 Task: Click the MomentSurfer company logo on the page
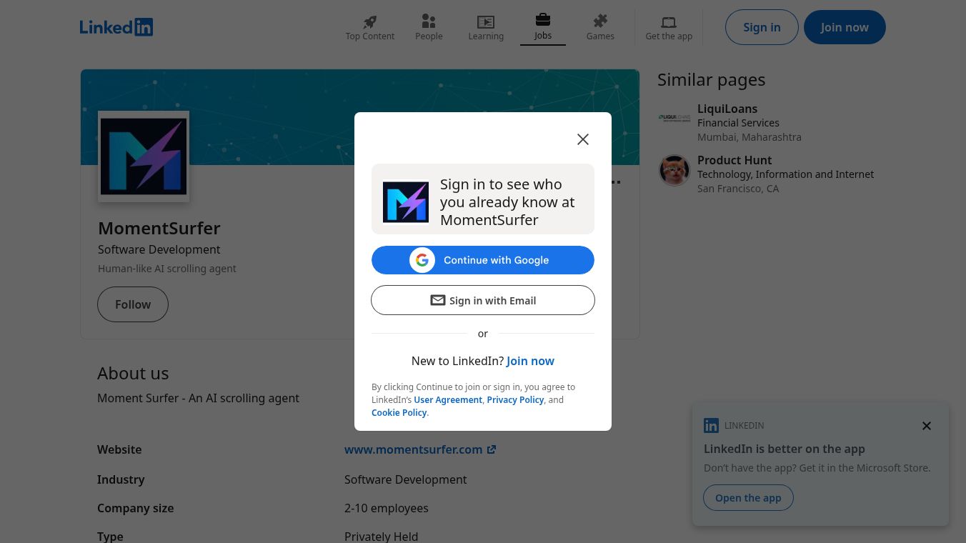(x=144, y=156)
